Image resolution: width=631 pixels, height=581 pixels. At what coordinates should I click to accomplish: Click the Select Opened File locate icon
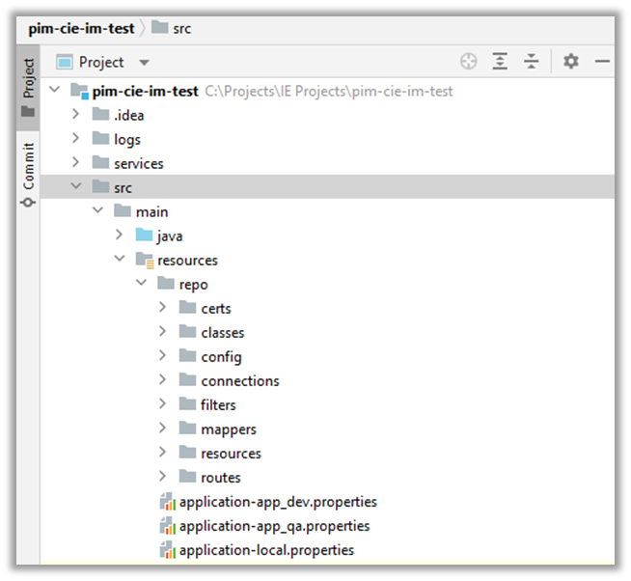tap(469, 62)
